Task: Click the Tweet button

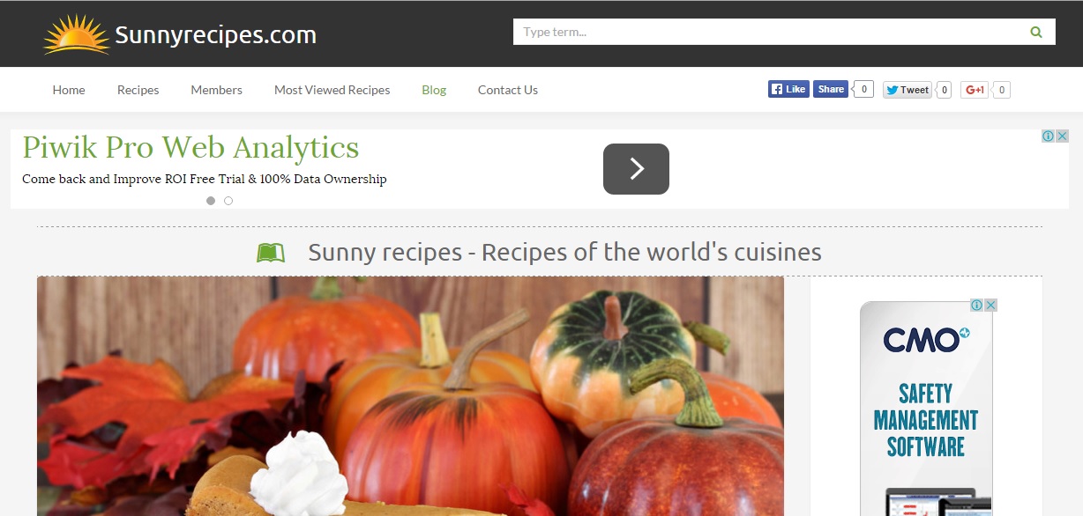Action: pos(907,90)
